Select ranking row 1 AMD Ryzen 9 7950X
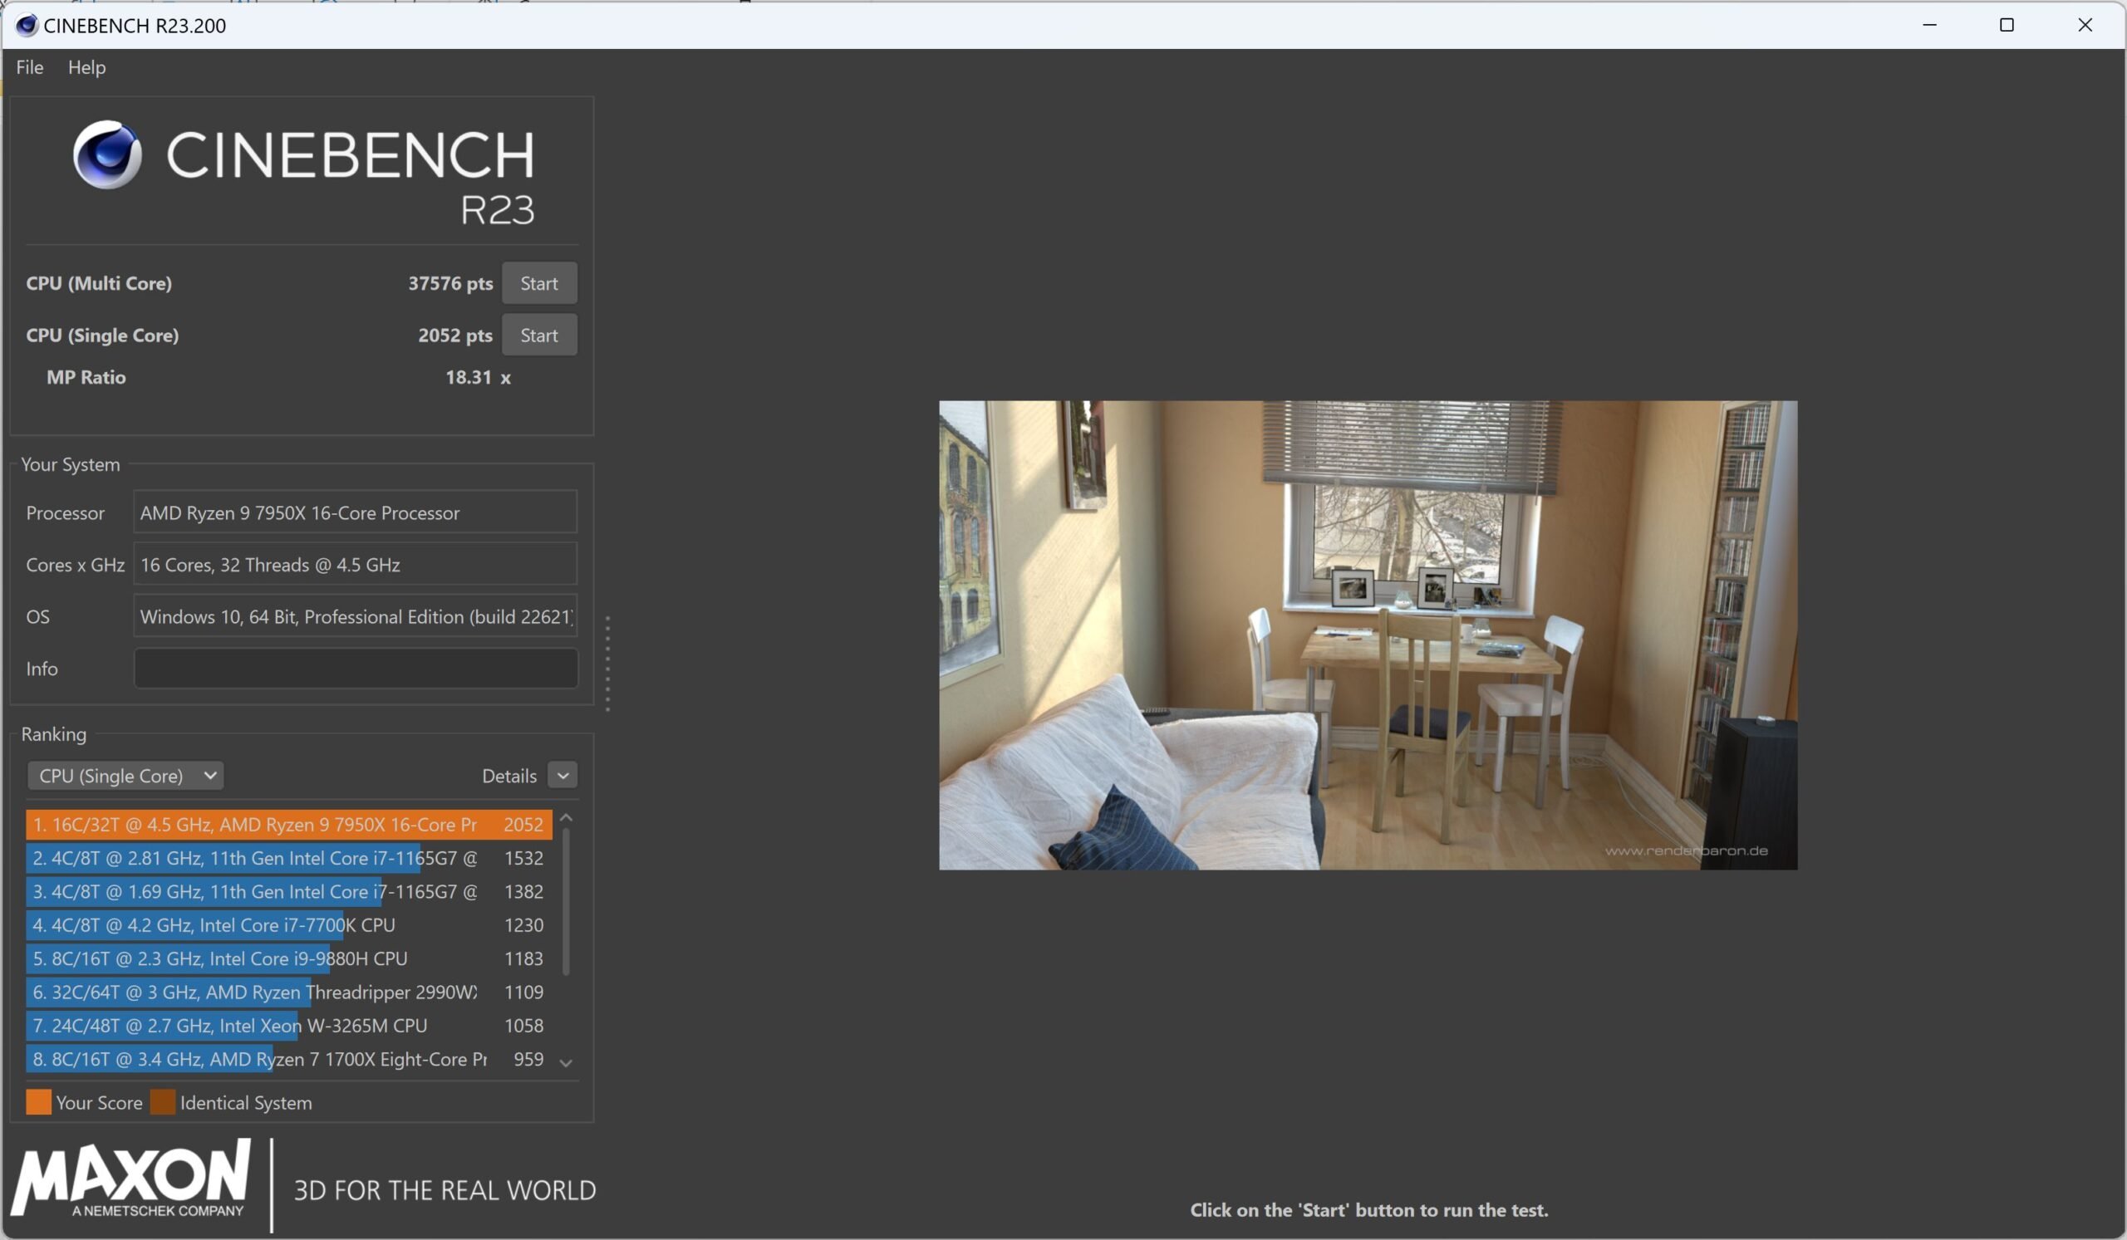 (x=288, y=824)
